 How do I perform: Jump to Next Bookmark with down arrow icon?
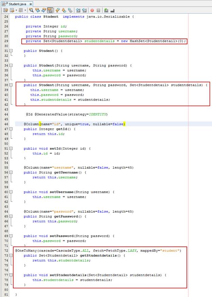pos(64,10)
